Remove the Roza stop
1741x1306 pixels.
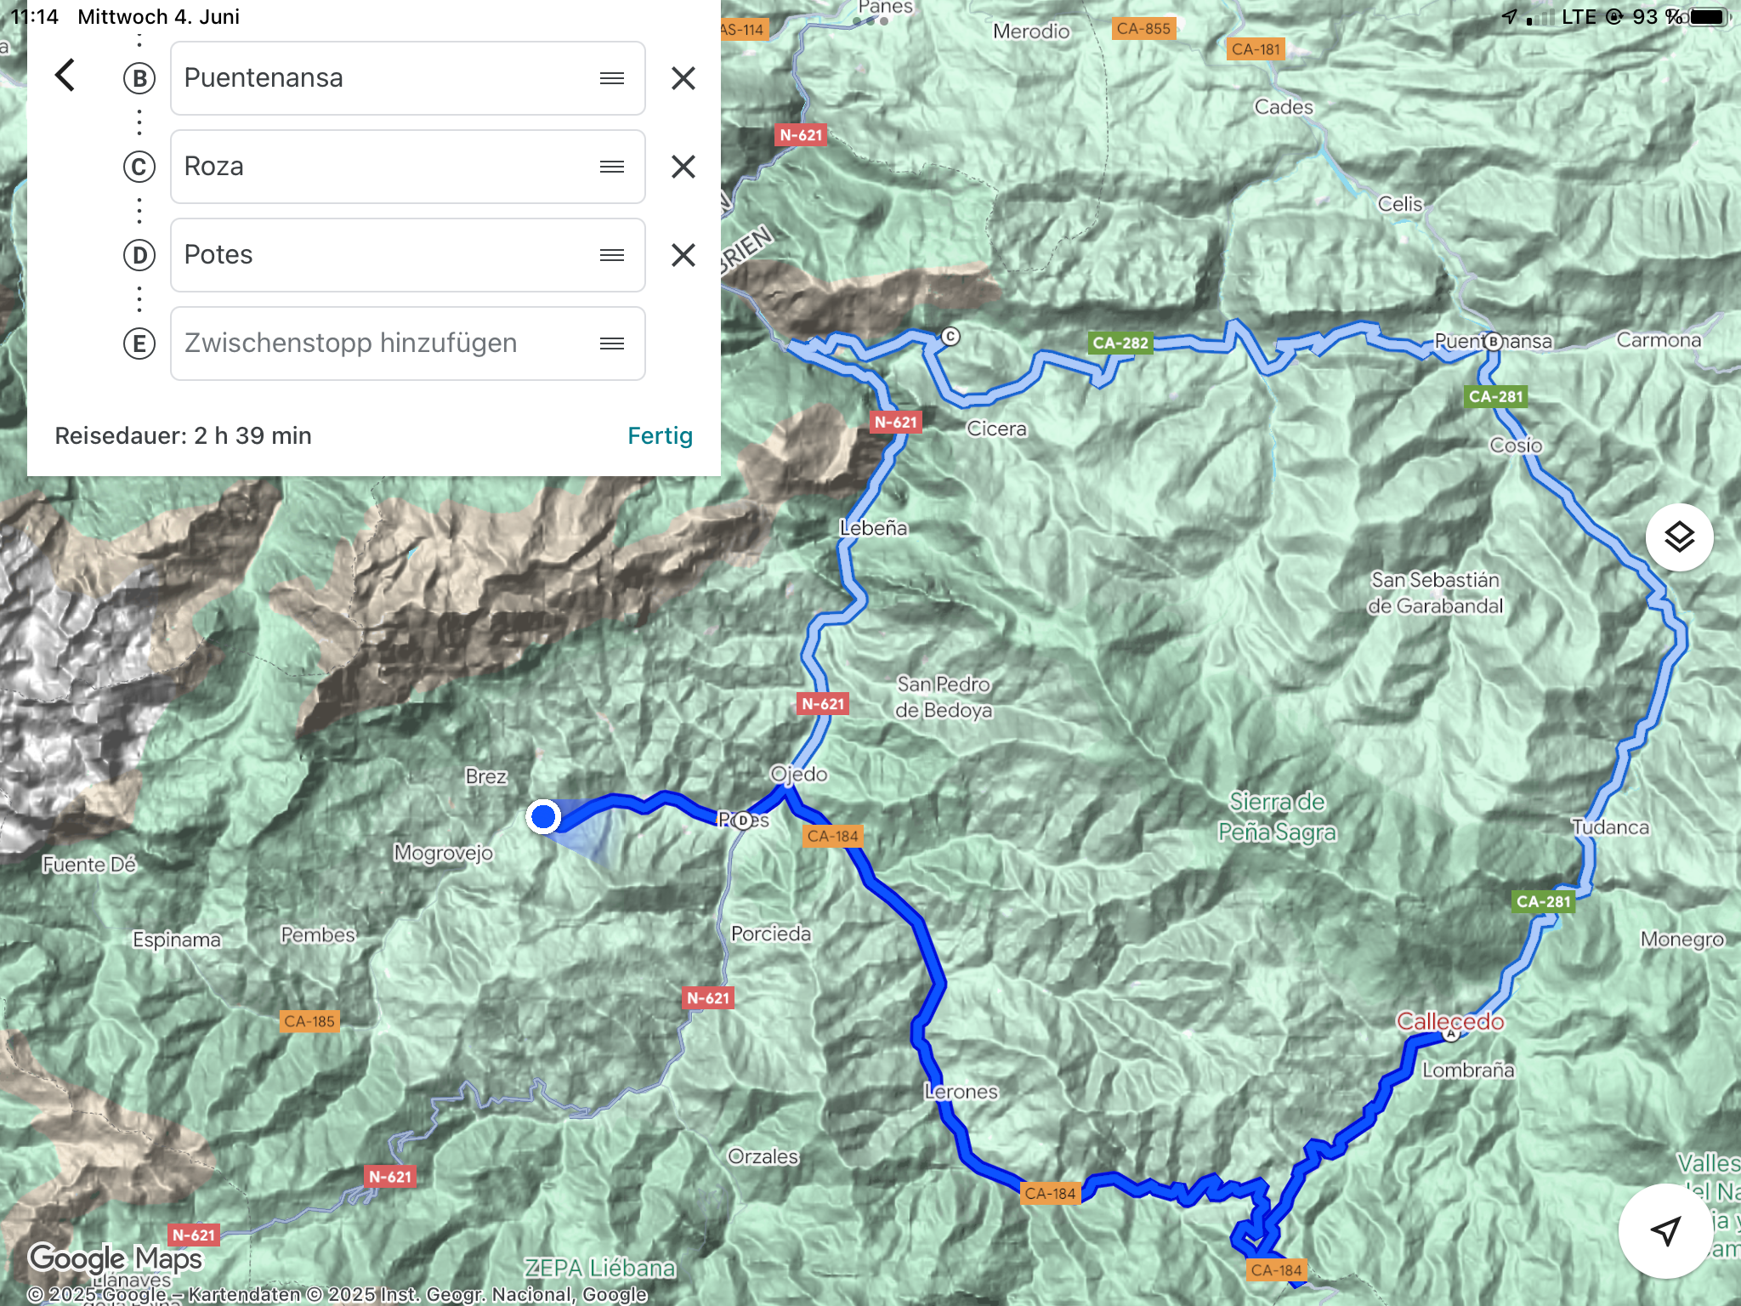[683, 167]
